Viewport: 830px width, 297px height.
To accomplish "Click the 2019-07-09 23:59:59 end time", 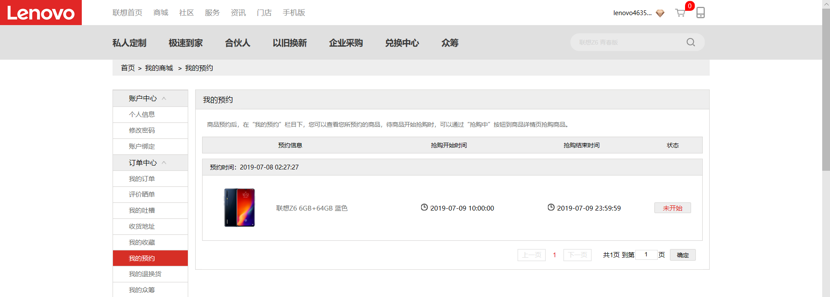I will click(589, 208).
